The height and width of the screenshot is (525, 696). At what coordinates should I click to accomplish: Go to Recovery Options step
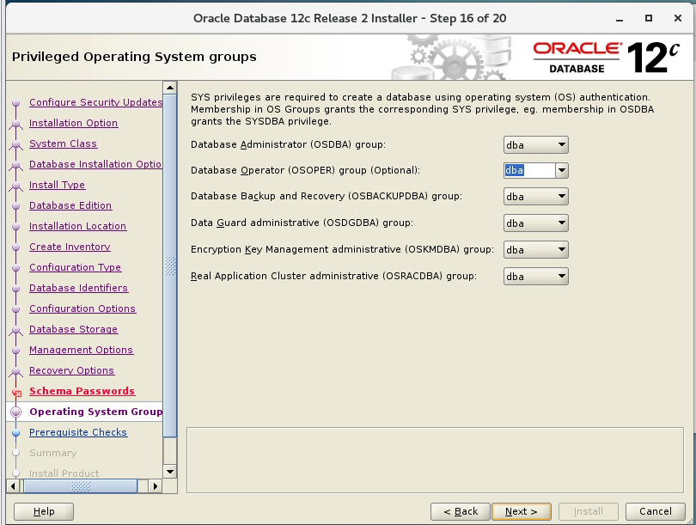point(71,370)
